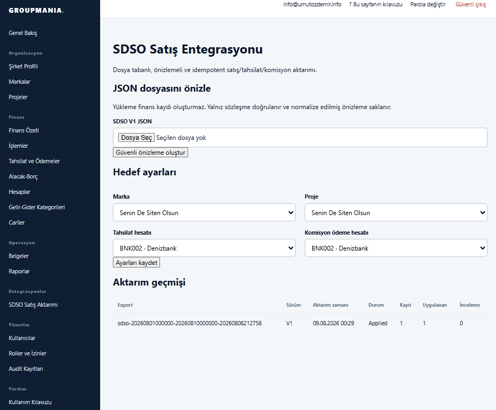Open Finans Özeti page

coord(24,130)
